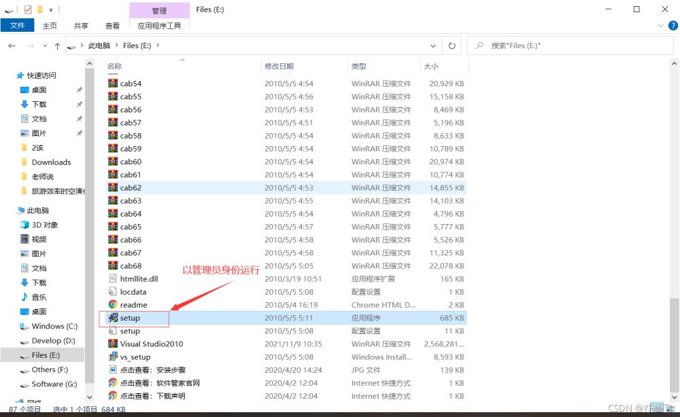Select the setup configuration file icon
680x417 pixels.
click(113, 330)
